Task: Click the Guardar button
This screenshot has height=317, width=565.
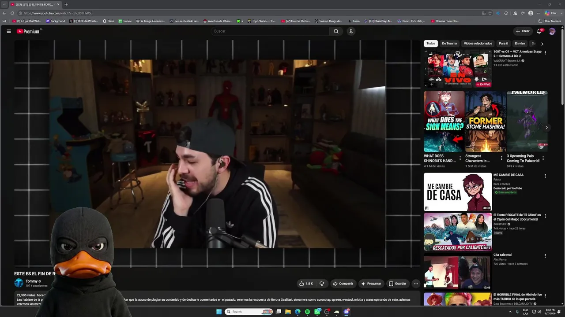Action: point(397,284)
